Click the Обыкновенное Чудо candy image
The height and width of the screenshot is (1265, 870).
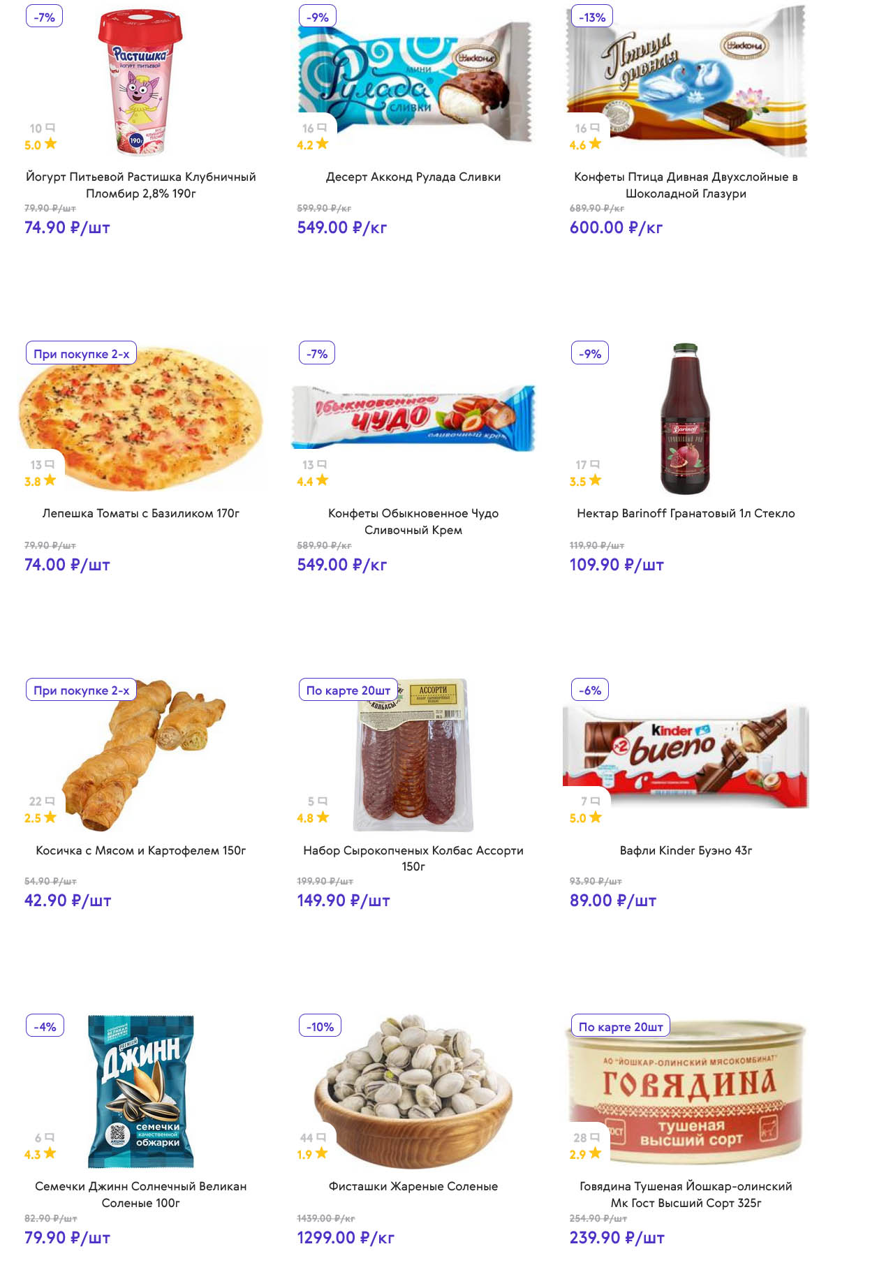coord(413,417)
